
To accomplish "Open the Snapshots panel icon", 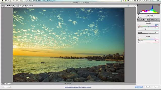I will click(x=156, y=19).
